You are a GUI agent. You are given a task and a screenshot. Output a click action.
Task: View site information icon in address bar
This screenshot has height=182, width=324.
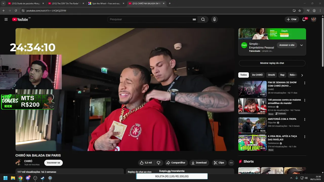tap(23, 11)
